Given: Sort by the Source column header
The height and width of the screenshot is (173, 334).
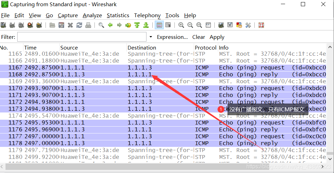Looking at the screenshot, I should (x=93, y=47).
